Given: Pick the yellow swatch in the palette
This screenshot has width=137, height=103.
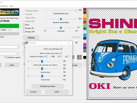Looking at the screenshot, I should pyautogui.click(x=85, y=16).
